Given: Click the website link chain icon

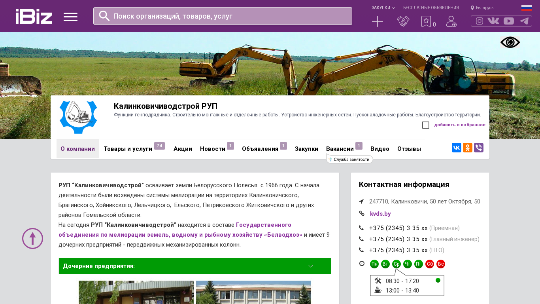Looking at the screenshot, I should click(361, 214).
